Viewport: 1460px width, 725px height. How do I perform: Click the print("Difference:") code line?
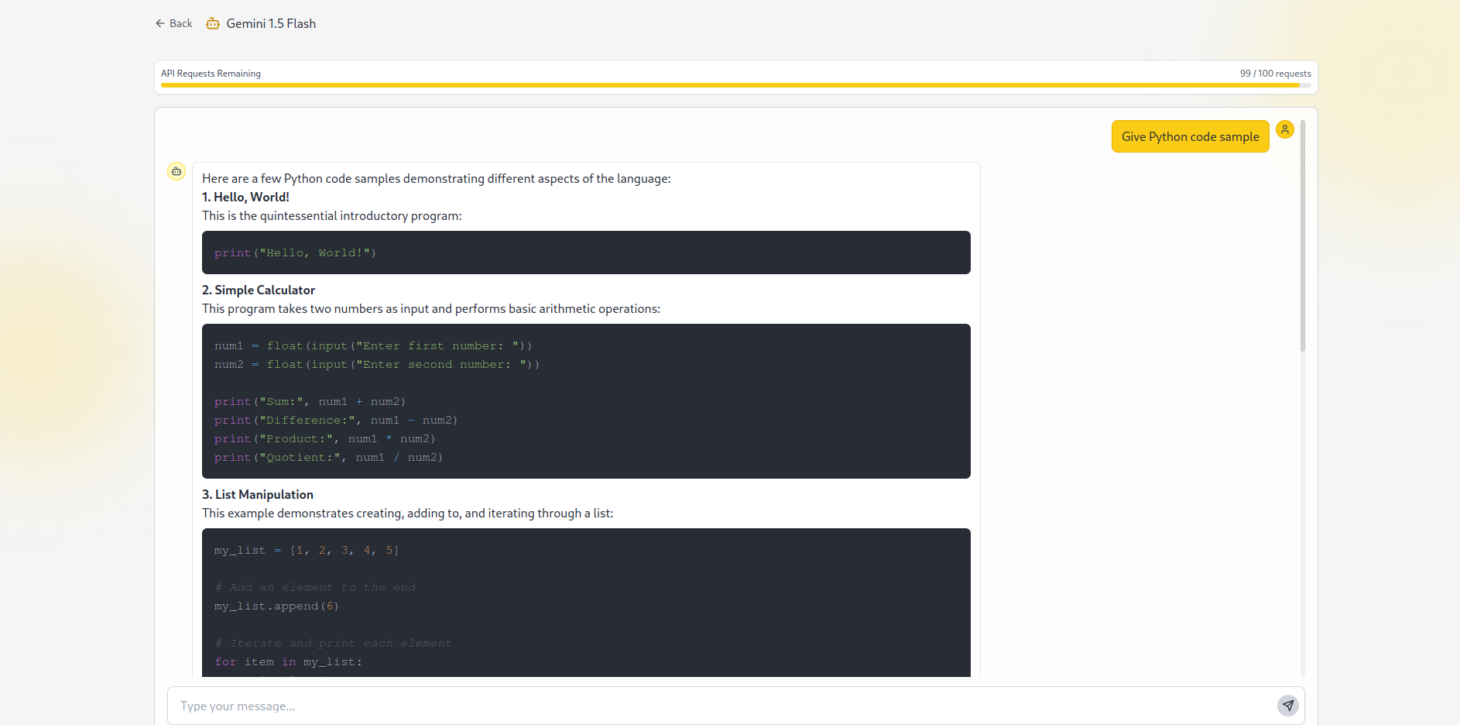pyautogui.click(x=336, y=420)
